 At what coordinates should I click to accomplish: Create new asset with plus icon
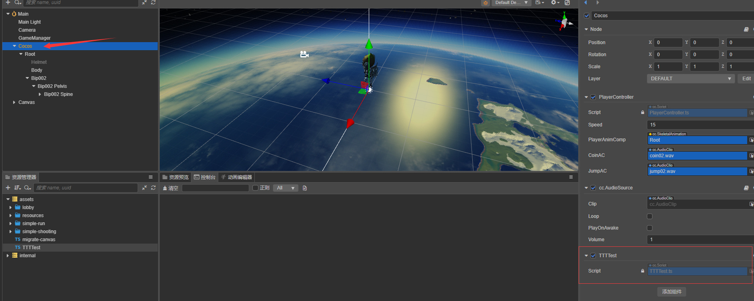pos(8,188)
